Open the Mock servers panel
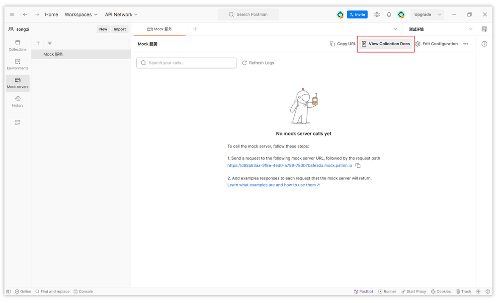 17,83
